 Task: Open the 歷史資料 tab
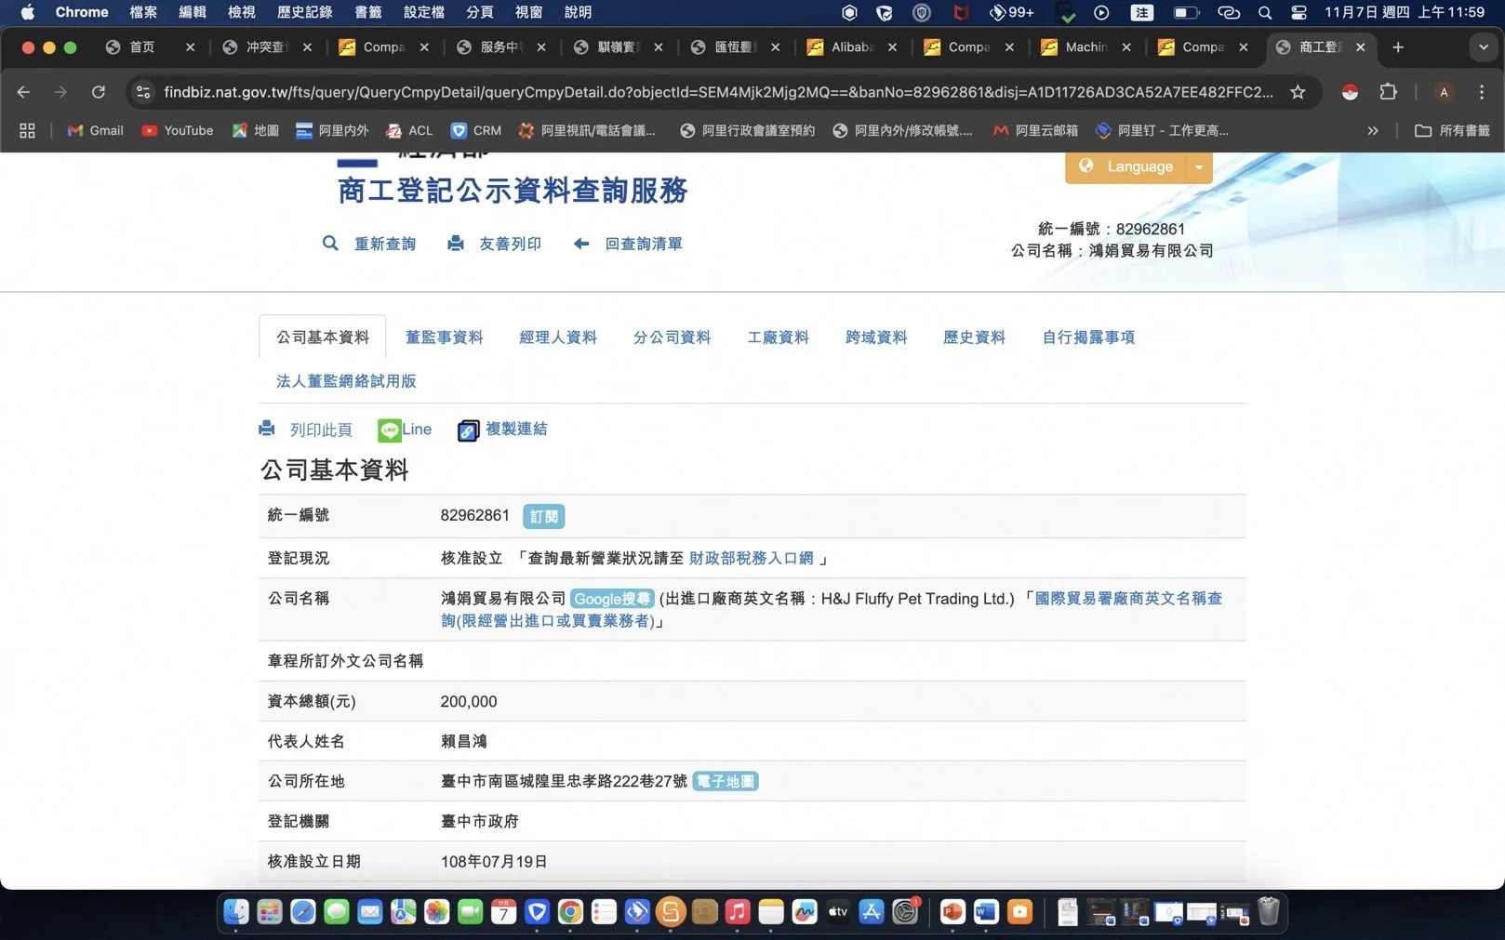pos(974,338)
